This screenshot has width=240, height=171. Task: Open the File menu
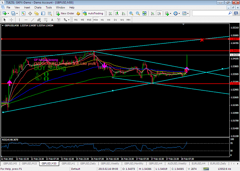coord(8,7)
